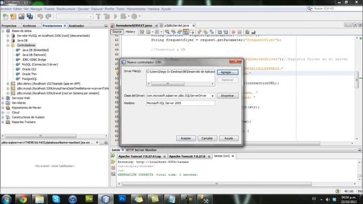Click the Shift Line Right icon
The width and height of the screenshot is (363, 204).
pyautogui.click(x=226, y=32)
